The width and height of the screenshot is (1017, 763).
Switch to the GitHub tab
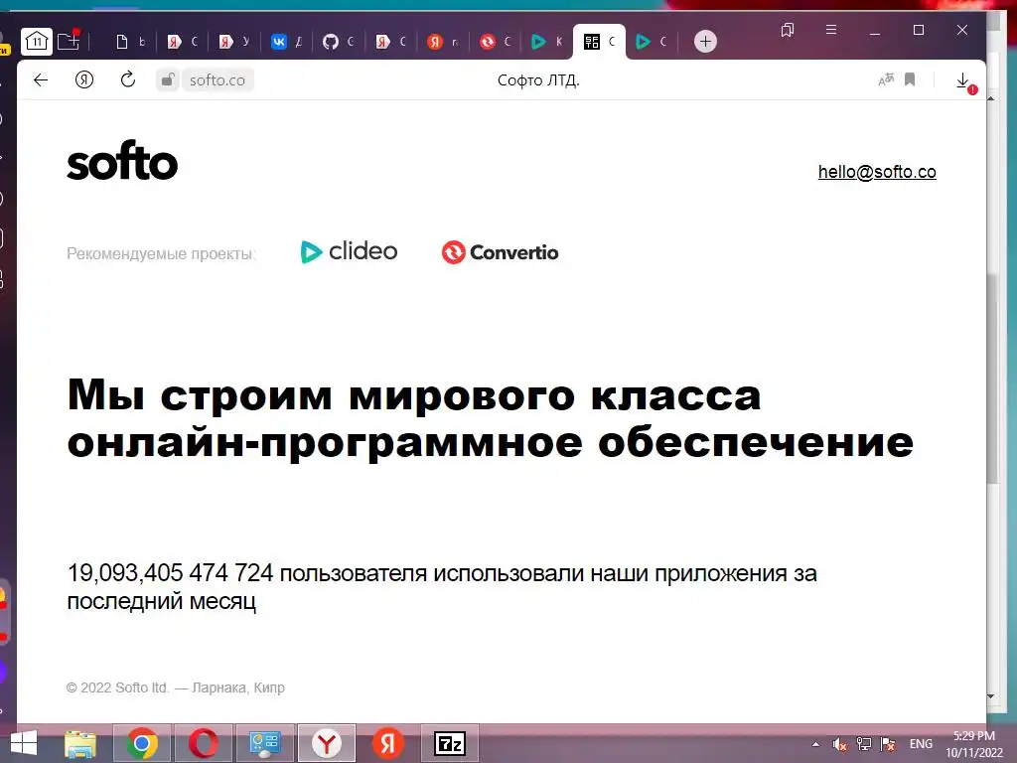(339, 42)
